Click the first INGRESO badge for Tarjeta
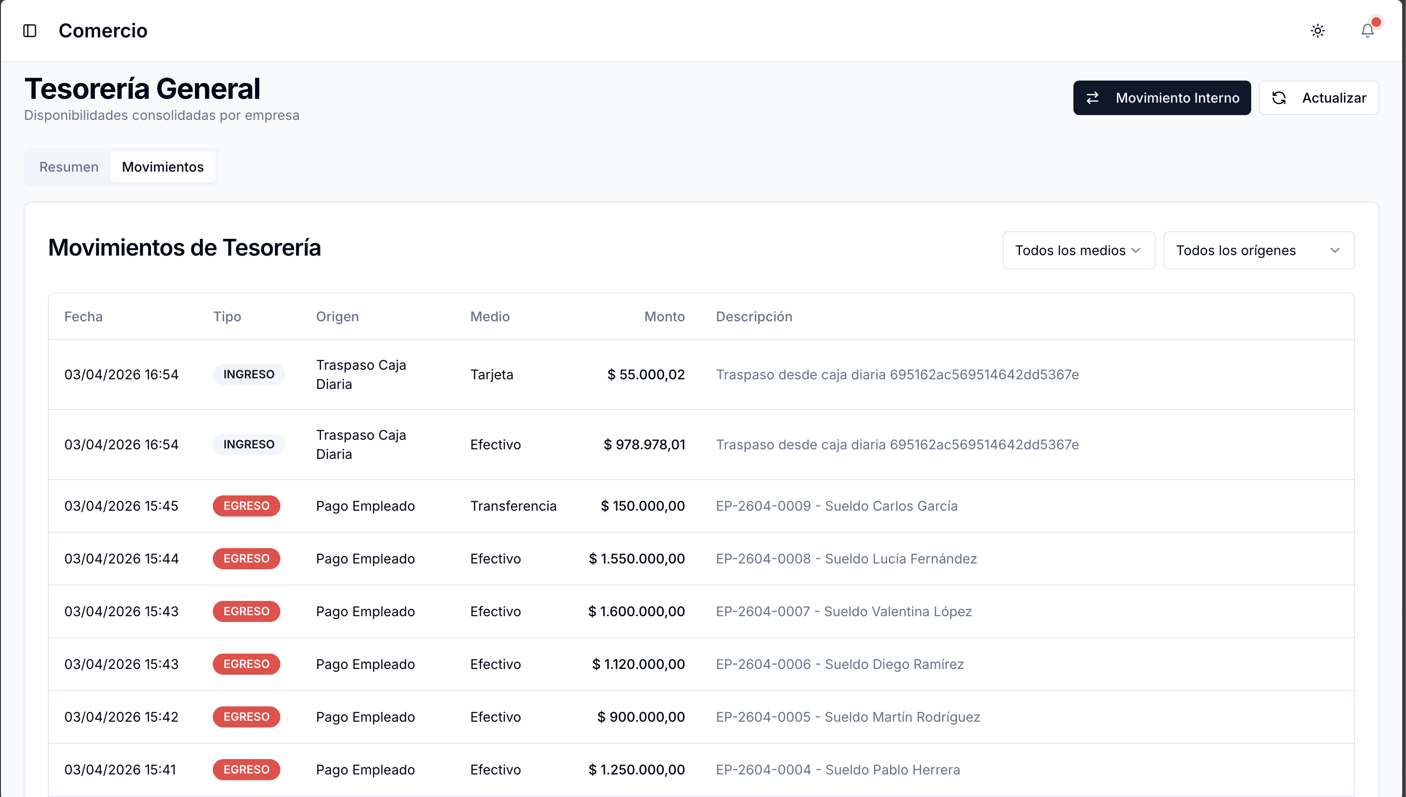The height and width of the screenshot is (797, 1406). click(x=248, y=375)
